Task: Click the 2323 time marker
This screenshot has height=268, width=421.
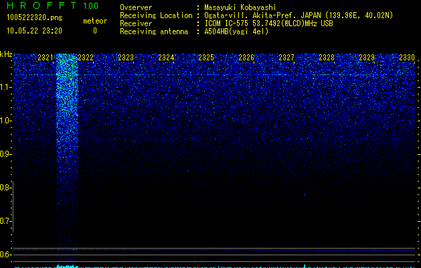Action: (126, 58)
